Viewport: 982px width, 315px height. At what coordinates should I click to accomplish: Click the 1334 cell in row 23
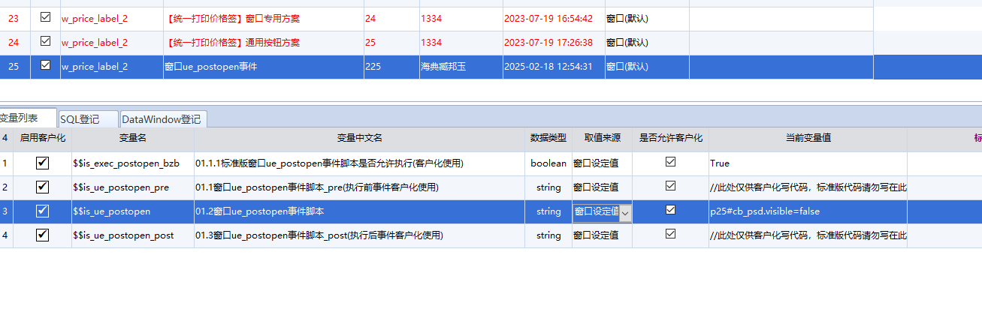point(461,18)
